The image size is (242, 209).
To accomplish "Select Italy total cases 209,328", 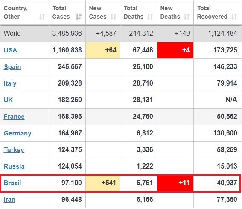I will pos(70,83).
